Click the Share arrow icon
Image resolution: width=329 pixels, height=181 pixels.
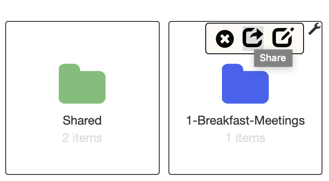[x=253, y=38]
